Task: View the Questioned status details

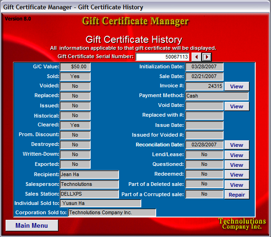Action: [x=237, y=165]
